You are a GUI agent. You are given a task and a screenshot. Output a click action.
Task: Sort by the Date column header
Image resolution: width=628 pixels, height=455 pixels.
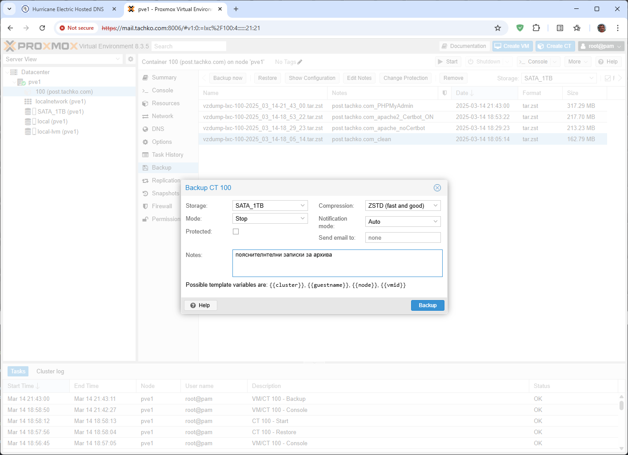484,93
